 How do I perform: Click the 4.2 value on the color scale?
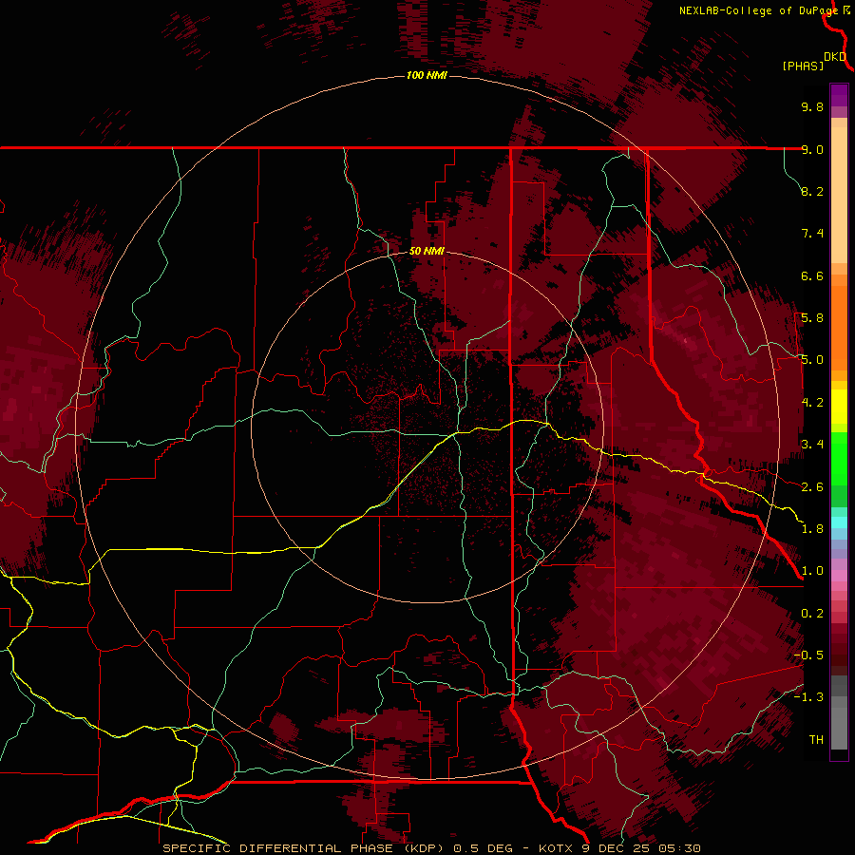pos(812,403)
